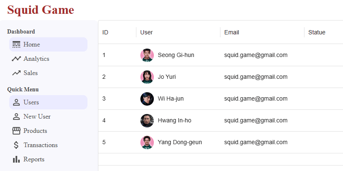The width and height of the screenshot is (343, 171).
Task: Click Yang Dong-geun's avatar
Action: 147,142
